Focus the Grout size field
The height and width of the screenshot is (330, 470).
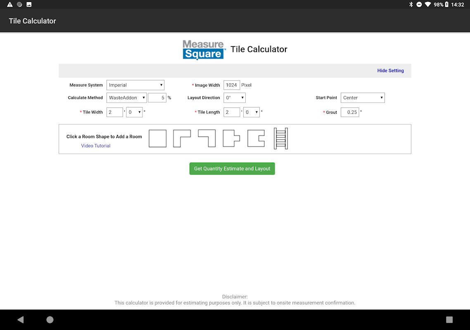coord(350,112)
